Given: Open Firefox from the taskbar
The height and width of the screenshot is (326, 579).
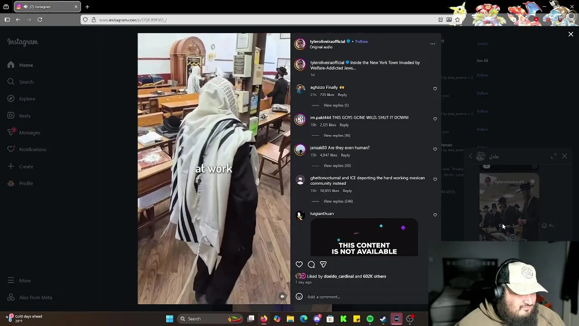Looking at the screenshot, I should pos(264,319).
